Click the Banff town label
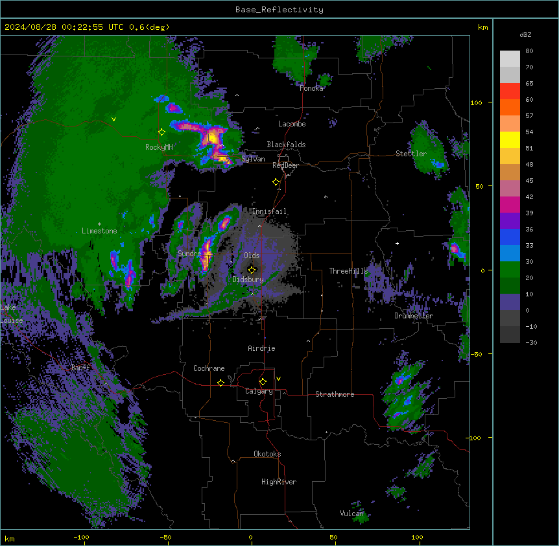This screenshot has width=559, height=546. pyautogui.click(x=80, y=368)
